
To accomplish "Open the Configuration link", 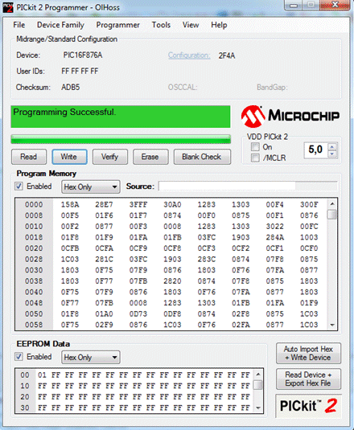I will [189, 55].
